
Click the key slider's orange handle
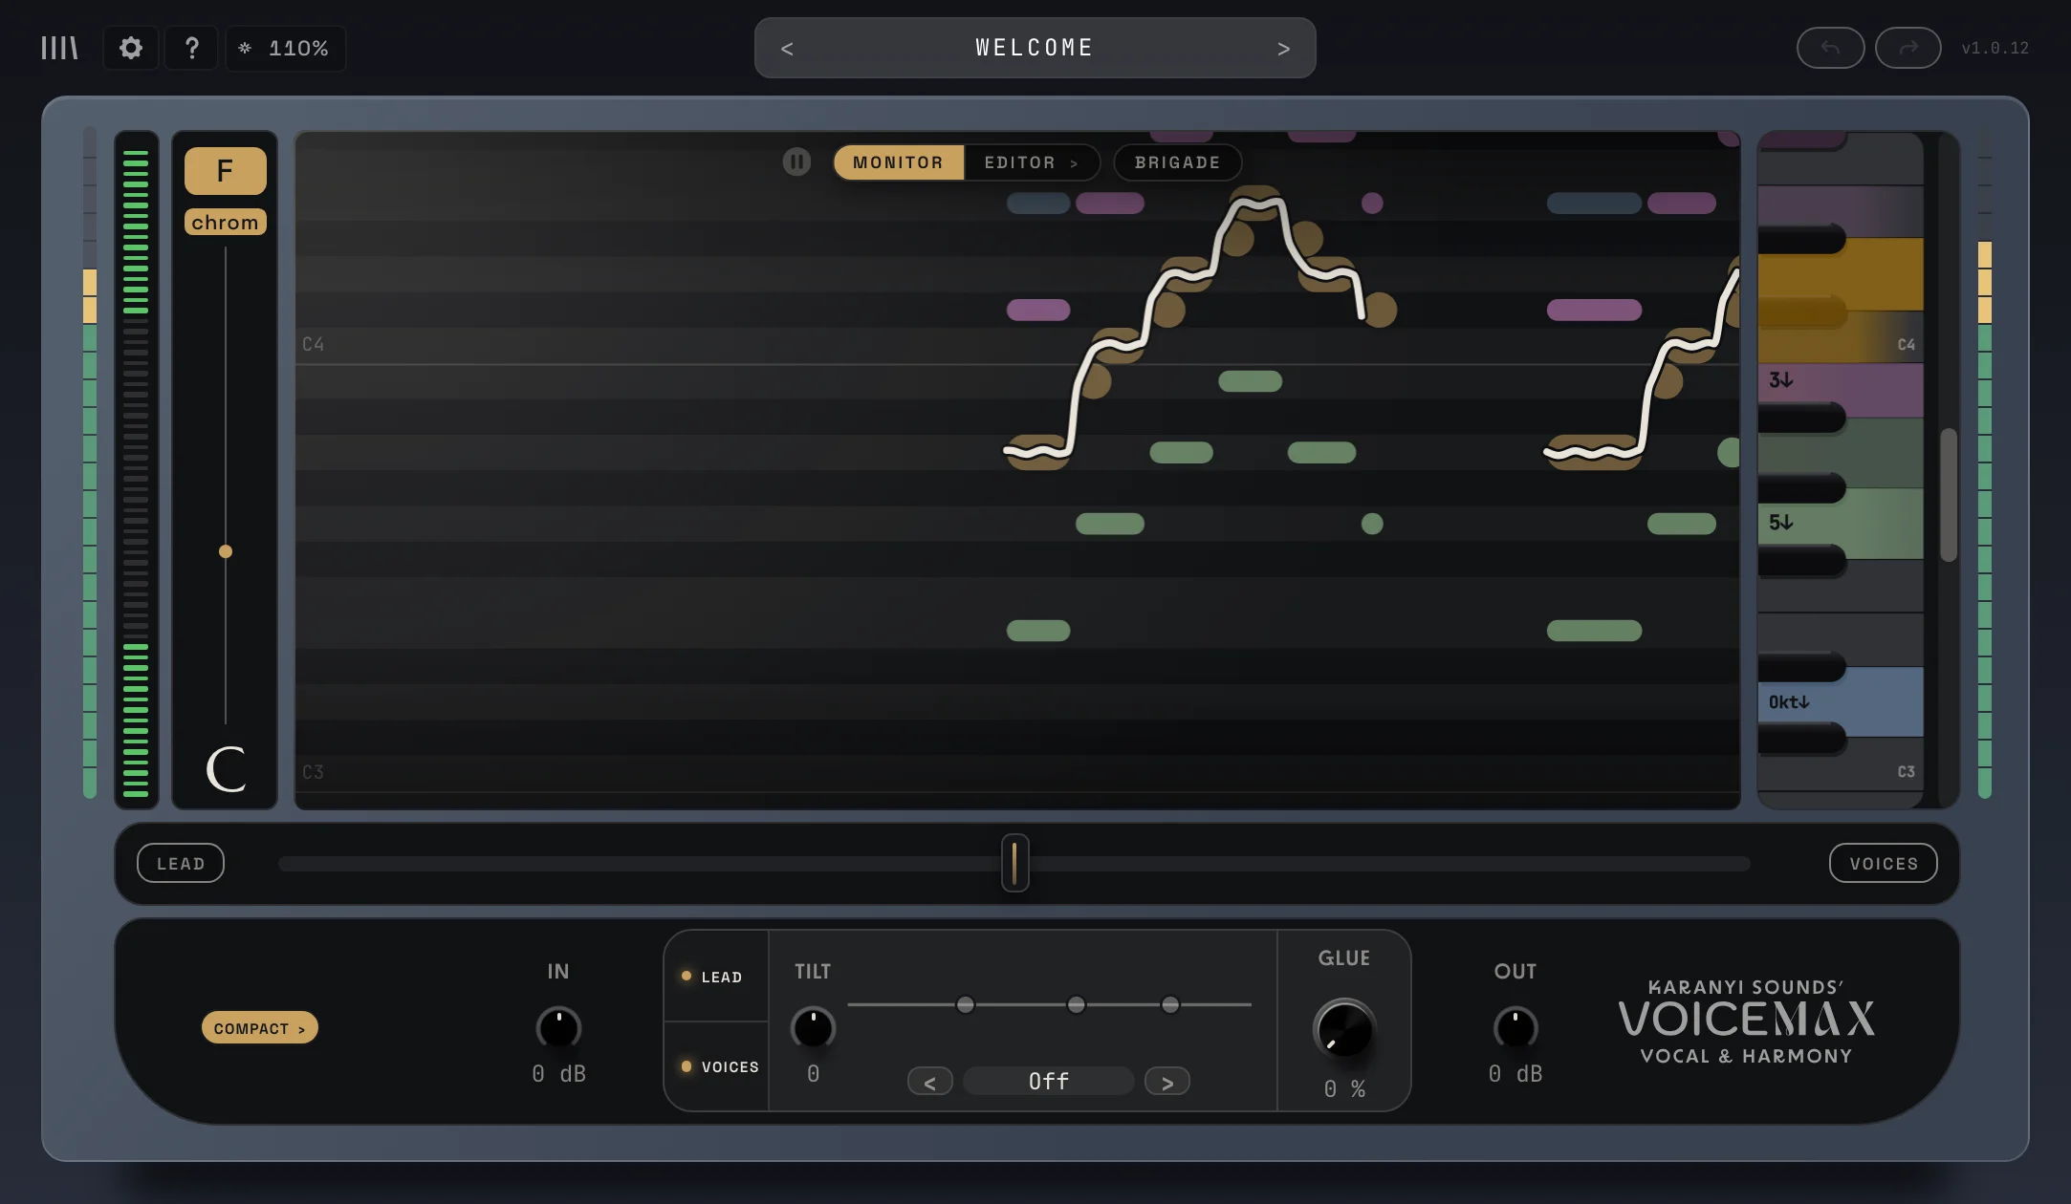pos(226,551)
